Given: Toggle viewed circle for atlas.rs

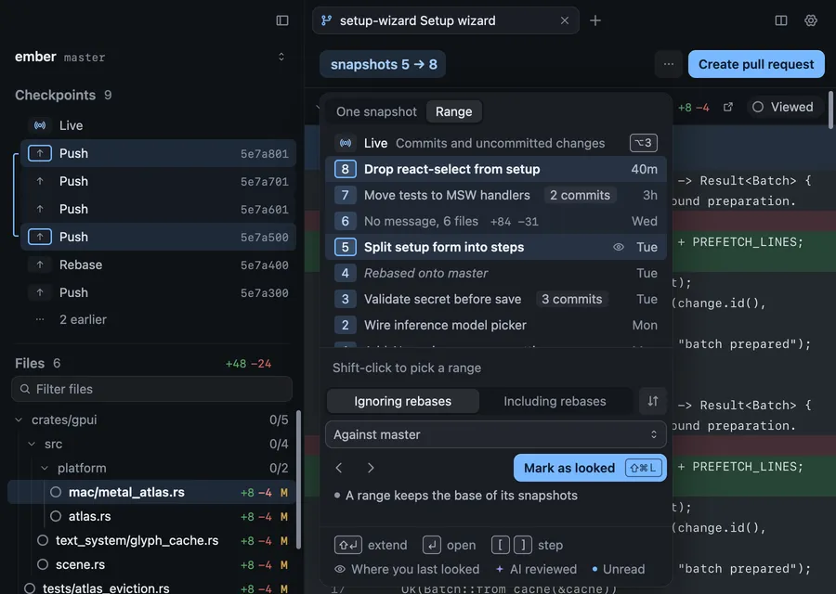Looking at the screenshot, I should point(56,516).
